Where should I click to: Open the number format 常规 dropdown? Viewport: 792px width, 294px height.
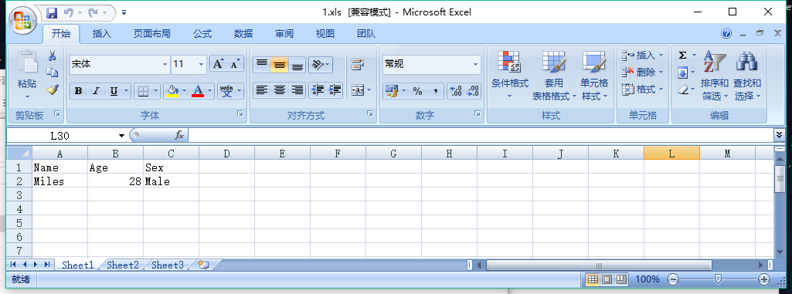click(475, 65)
